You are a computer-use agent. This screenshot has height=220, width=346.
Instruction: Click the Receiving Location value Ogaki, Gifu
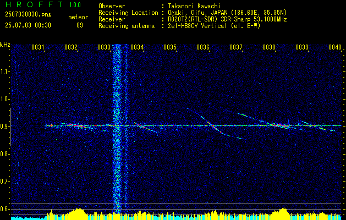pyautogui.click(x=228, y=13)
